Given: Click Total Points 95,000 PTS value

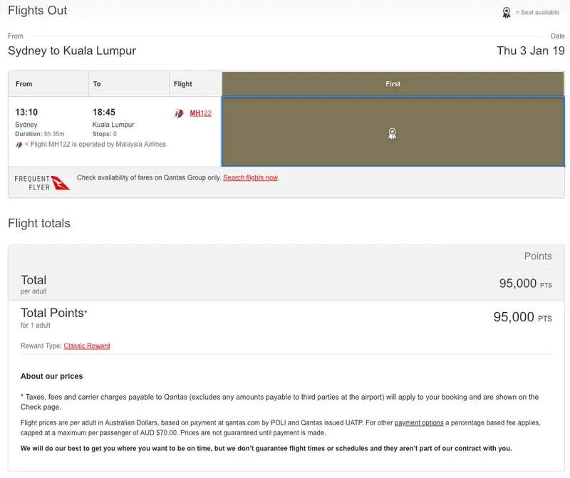Looking at the screenshot, I should point(522,317).
